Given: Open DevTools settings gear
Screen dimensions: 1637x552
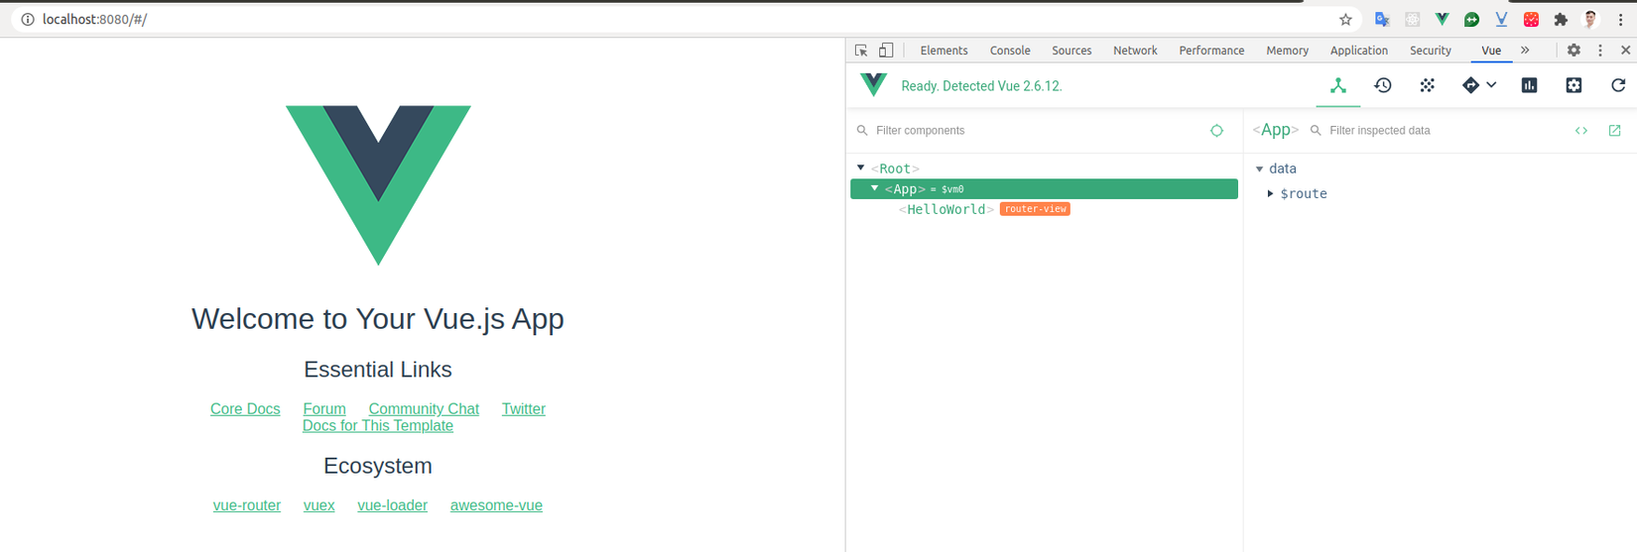Looking at the screenshot, I should pyautogui.click(x=1574, y=50).
